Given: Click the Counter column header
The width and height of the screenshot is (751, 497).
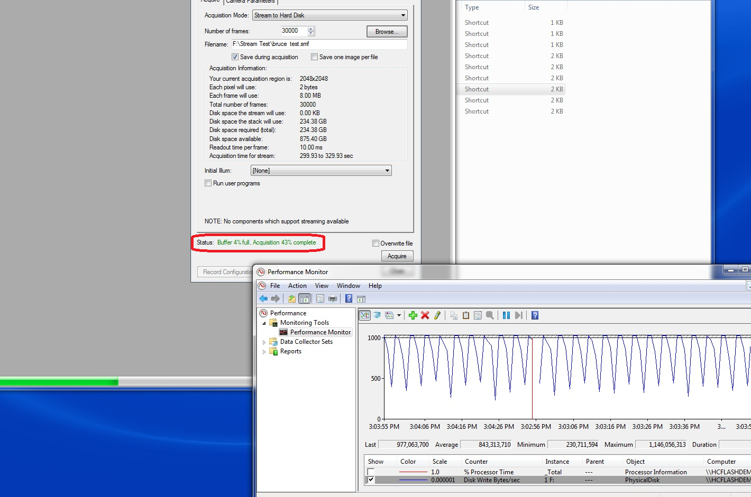Looking at the screenshot, I should click(476, 462).
